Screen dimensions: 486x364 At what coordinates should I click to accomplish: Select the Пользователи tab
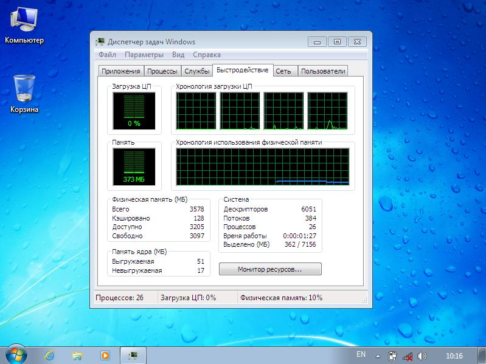(x=323, y=71)
